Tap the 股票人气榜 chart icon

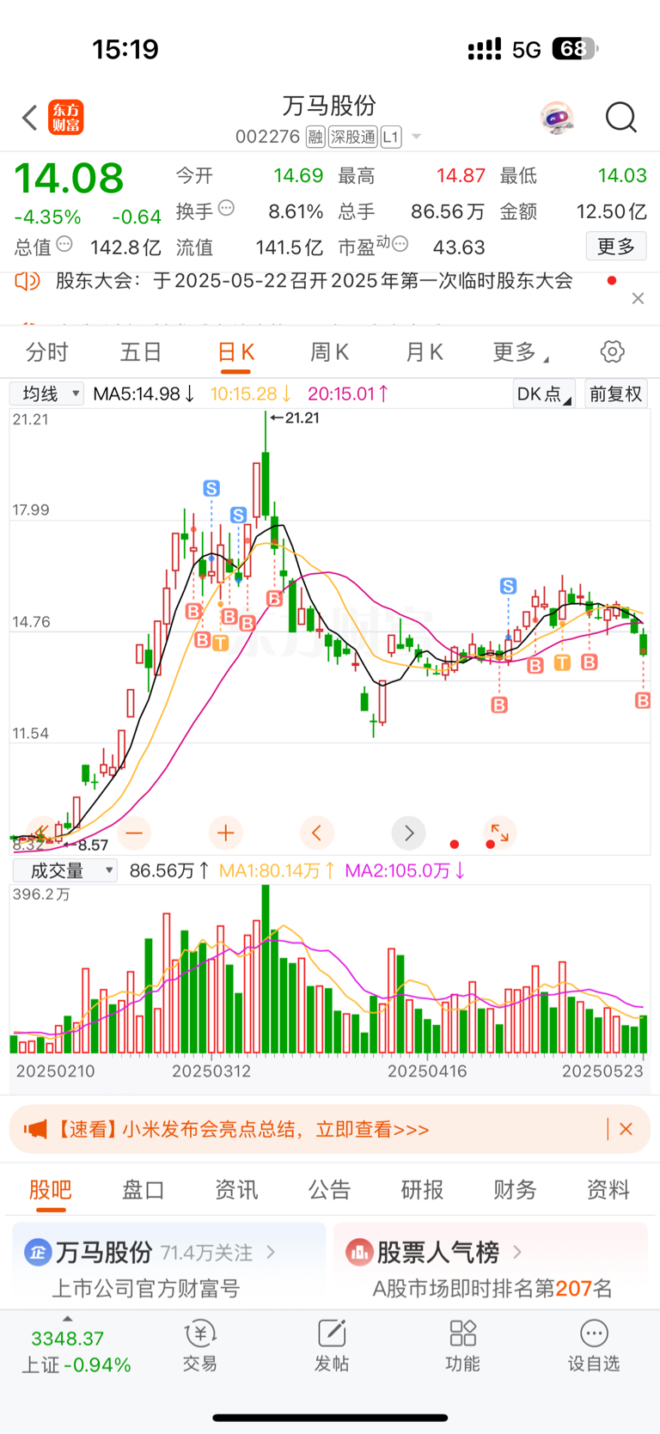tap(358, 1253)
